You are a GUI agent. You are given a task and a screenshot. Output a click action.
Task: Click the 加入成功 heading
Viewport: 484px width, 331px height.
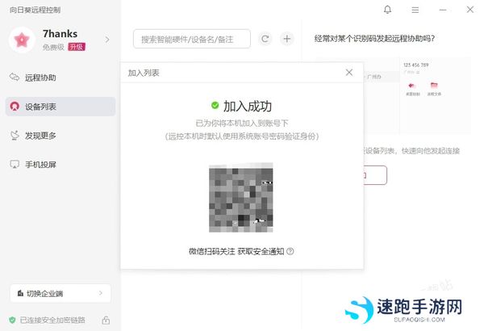248,107
